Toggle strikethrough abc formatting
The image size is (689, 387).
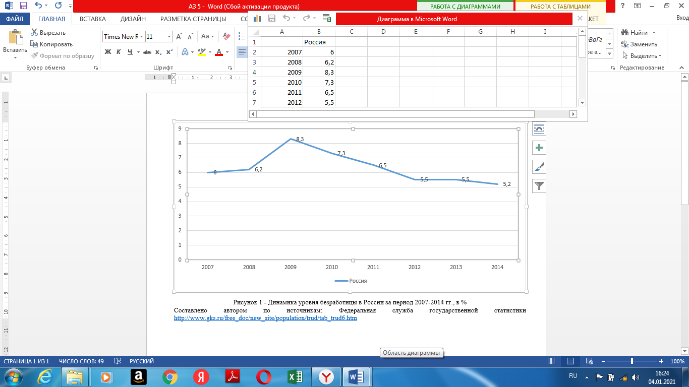(x=147, y=52)
